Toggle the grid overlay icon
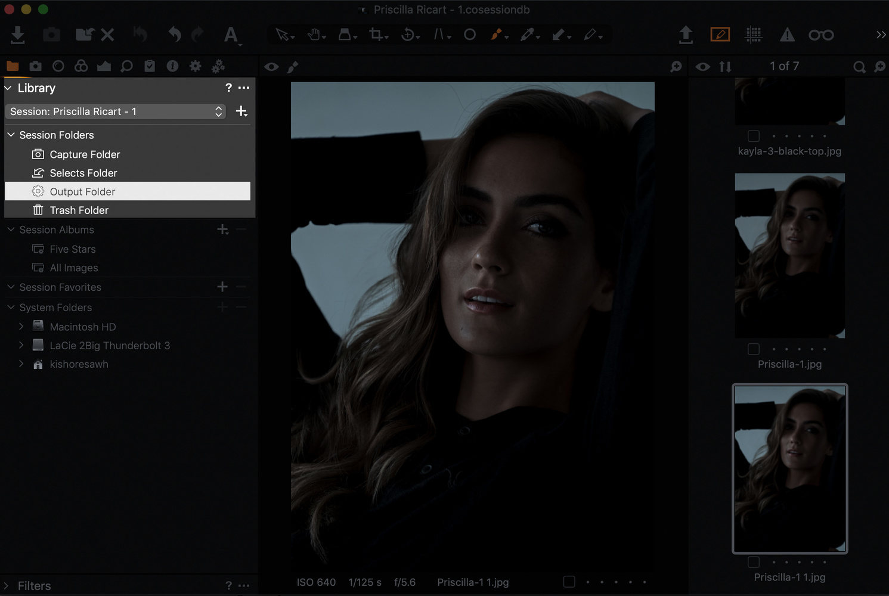This screenshot has width=889, height=596. pyautogui.click(x=754, y=35)
